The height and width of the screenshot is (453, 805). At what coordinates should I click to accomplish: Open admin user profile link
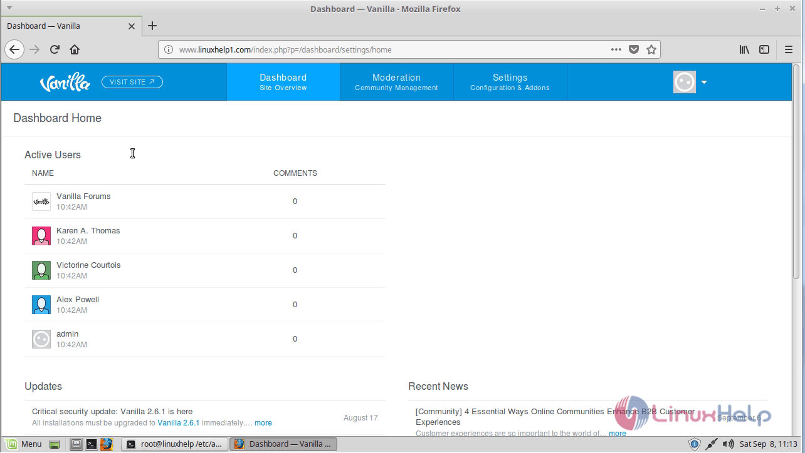68,334
